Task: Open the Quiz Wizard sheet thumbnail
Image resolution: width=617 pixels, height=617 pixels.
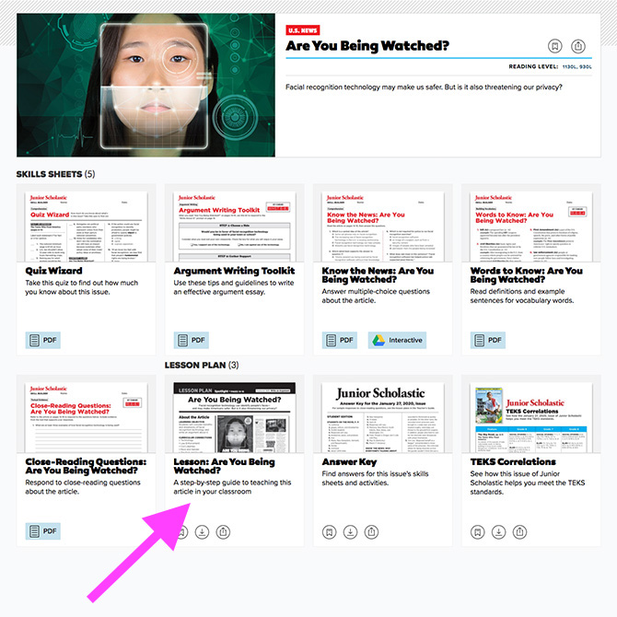Action: (87, 227)
